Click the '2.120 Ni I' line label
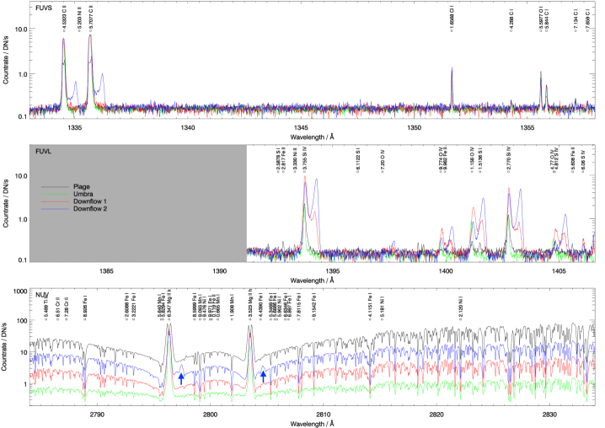Viewport: 605px width, 428px height. 460,308
